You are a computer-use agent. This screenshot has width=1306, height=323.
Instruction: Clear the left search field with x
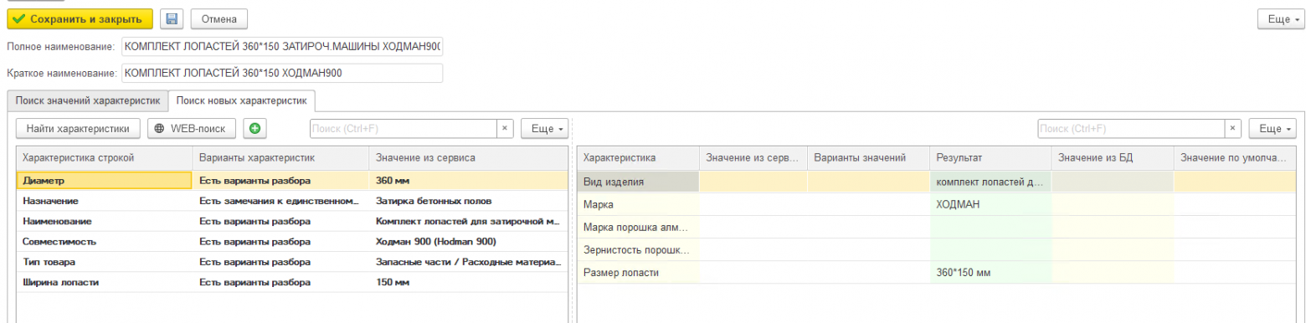point(505,129)
